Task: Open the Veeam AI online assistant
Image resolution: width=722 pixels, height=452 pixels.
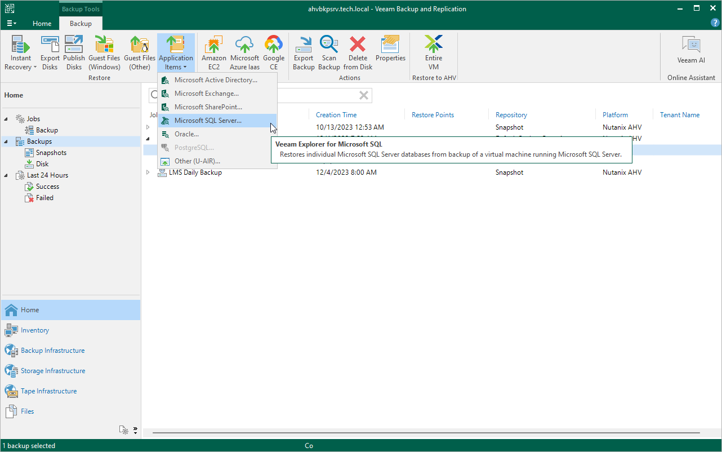Action: coord(691,50)
